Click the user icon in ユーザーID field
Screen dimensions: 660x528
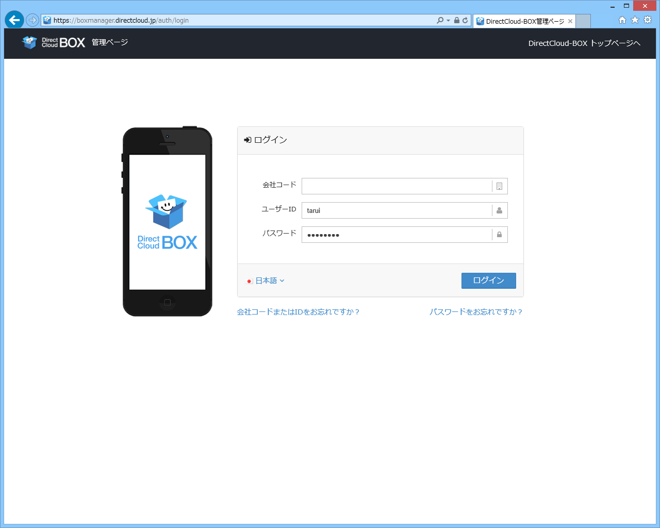pyautogui.click(x=499, y=210)
